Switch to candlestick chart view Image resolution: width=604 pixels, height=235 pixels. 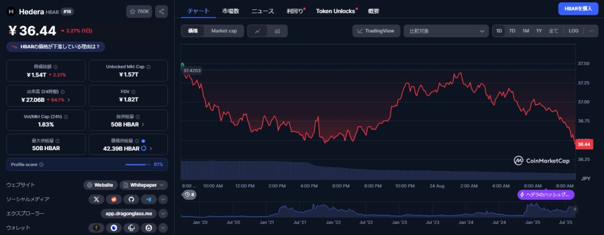(x=277, y=31)
